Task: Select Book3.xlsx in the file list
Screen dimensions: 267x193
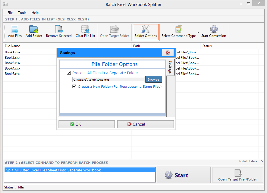Action: coord(12,63)
